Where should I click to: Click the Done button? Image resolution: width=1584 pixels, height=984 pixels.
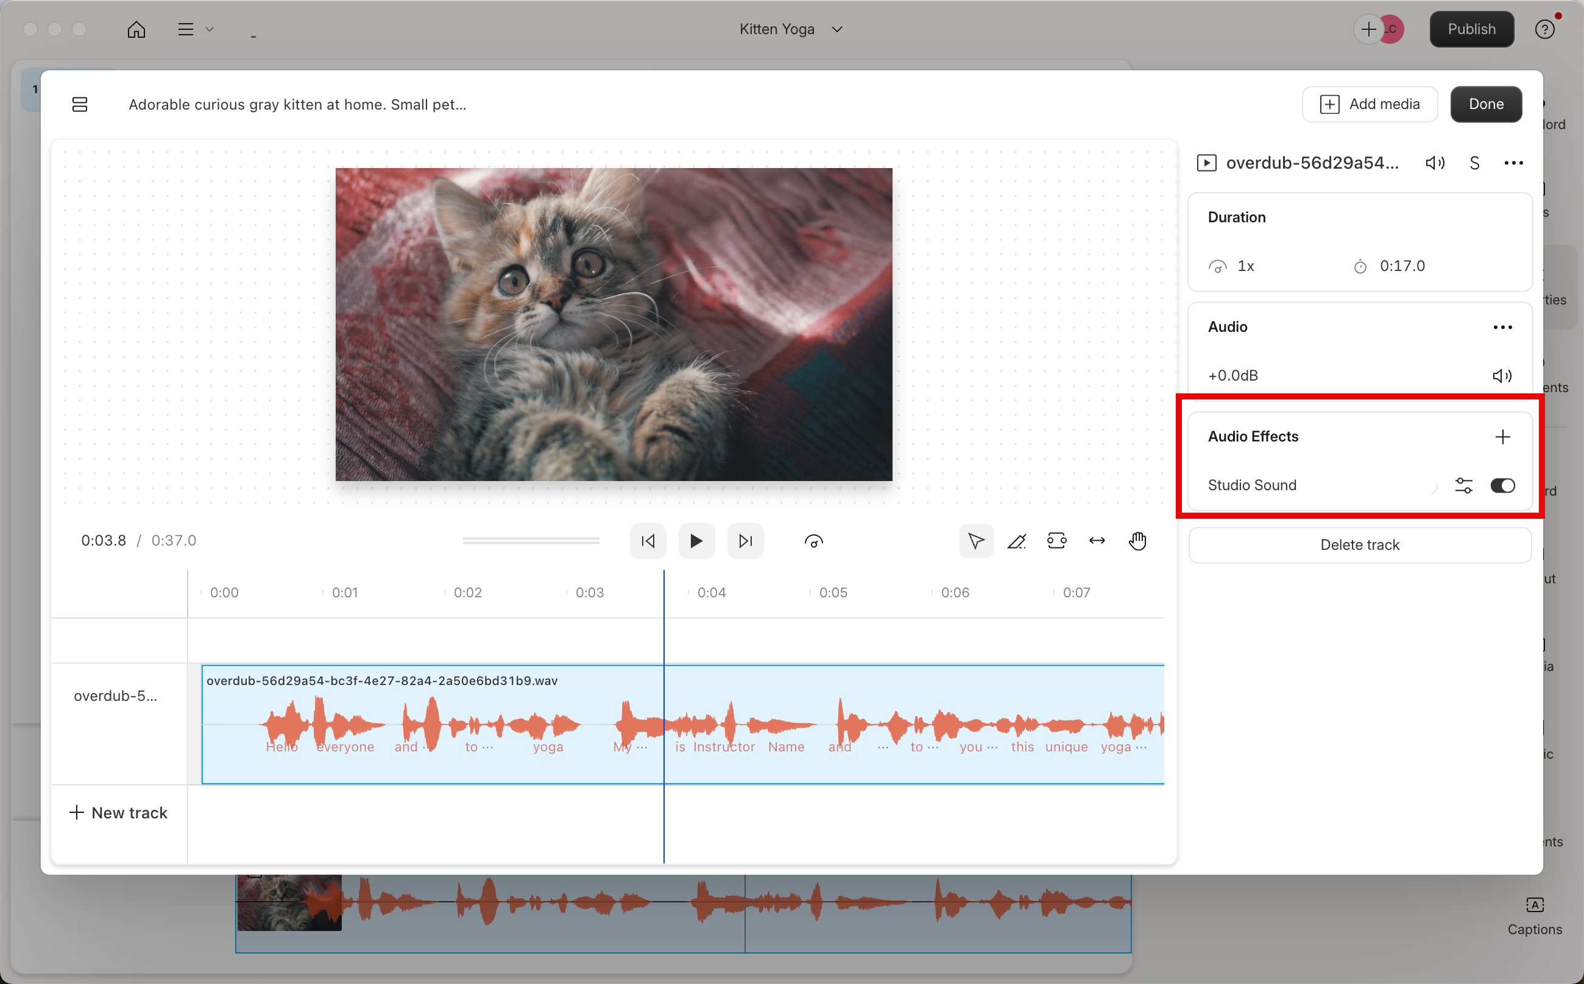1486,104
